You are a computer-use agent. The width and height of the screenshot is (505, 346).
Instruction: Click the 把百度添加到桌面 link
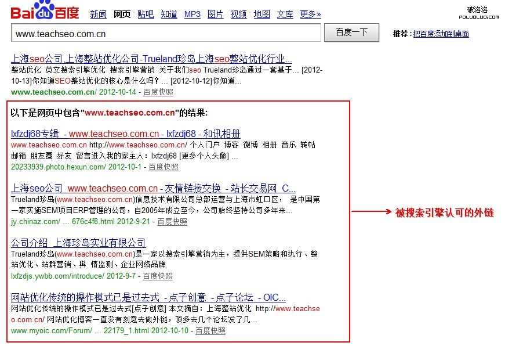(x=441, y=34)
